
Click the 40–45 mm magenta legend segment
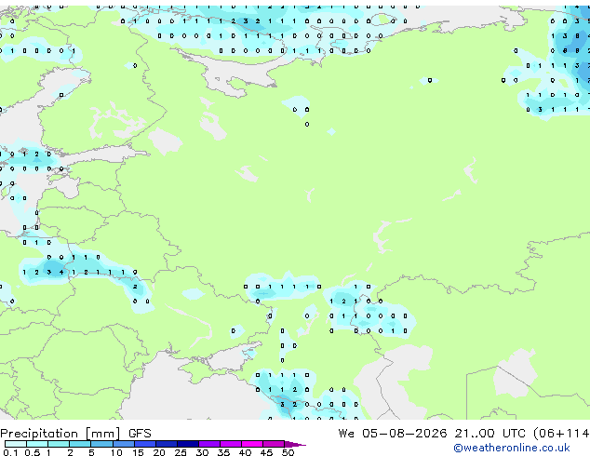tap(252, 444)
